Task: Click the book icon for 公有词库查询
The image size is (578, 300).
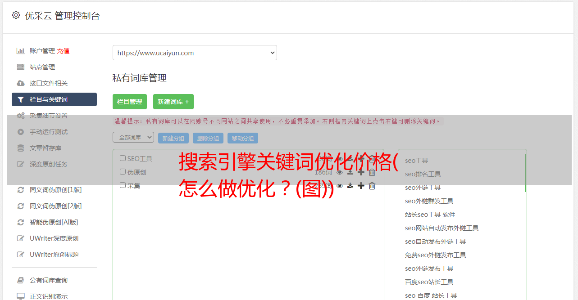Action: [20, 280]
